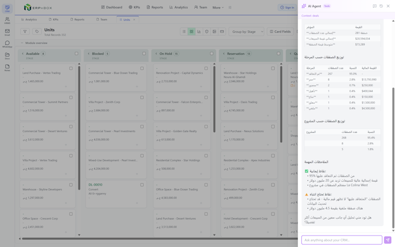
Task: Click the Tools badge in AI Agent
Action: [327, 6]
